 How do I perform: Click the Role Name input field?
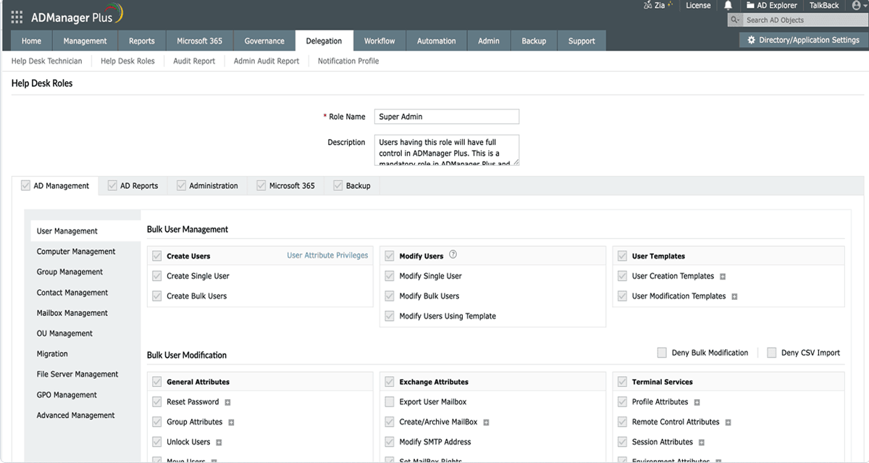click(x=447, y=117)
